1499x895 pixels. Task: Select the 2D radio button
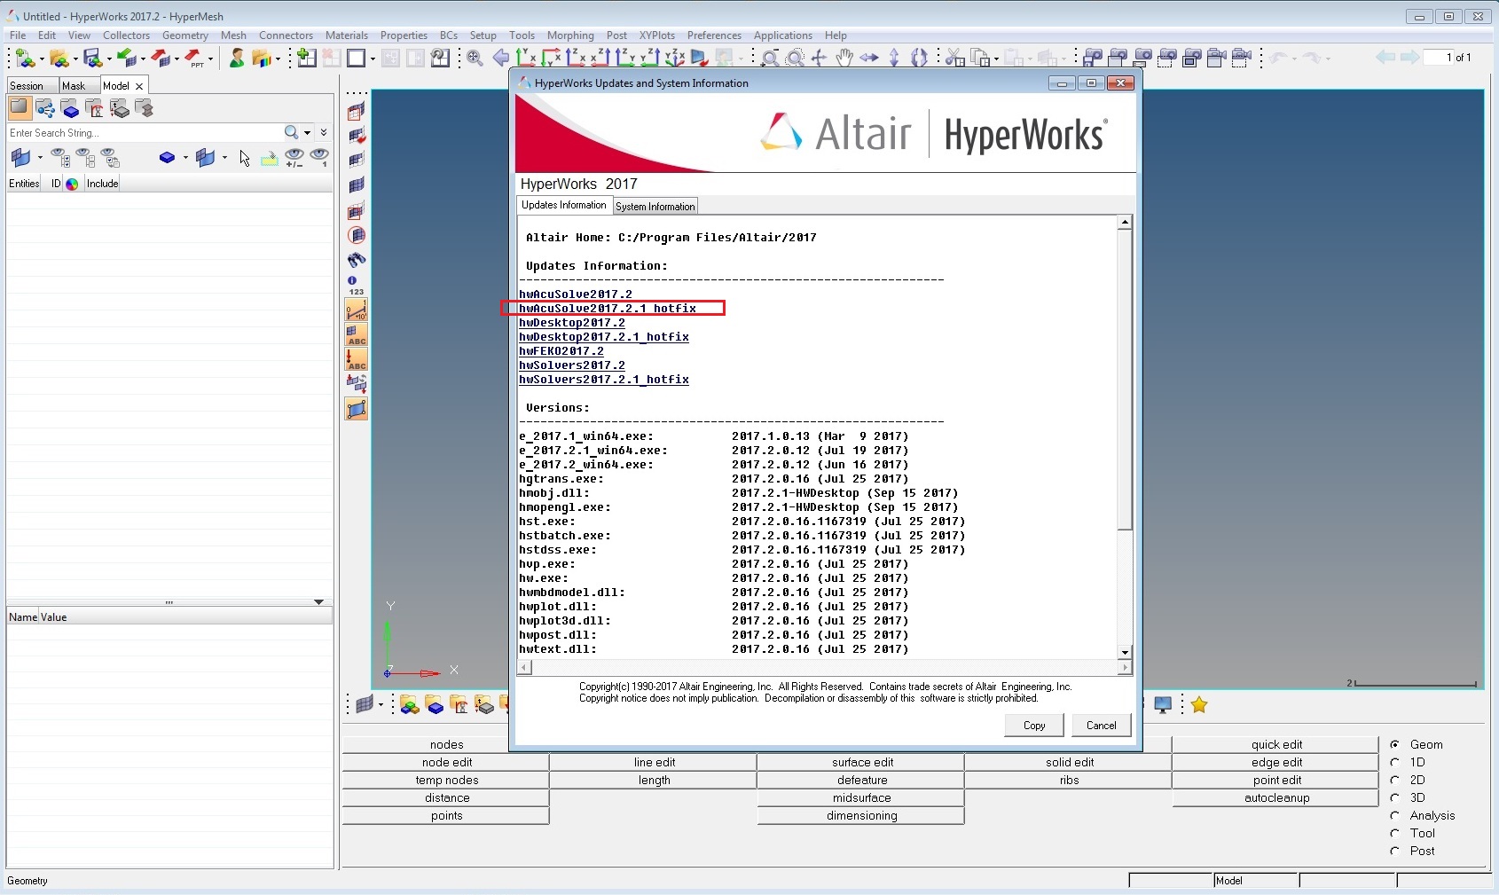(x=1395, y=780)
